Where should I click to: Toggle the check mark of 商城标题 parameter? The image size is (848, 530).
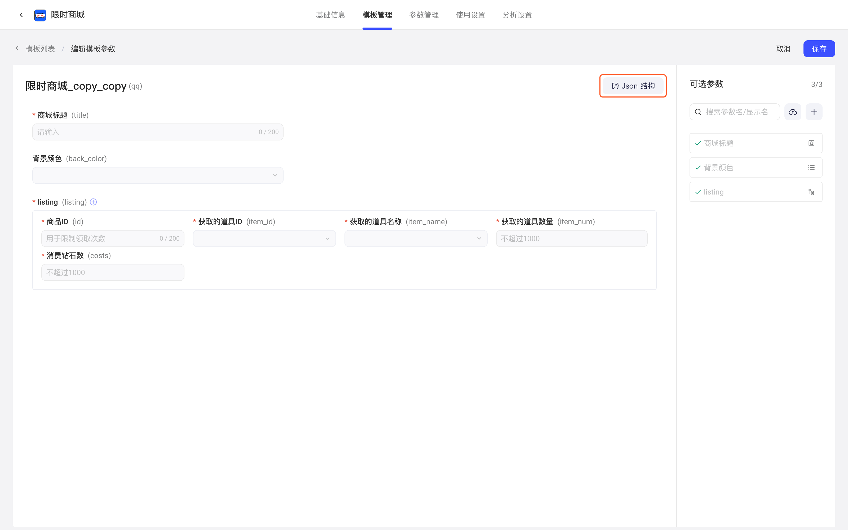pos(698,143)
